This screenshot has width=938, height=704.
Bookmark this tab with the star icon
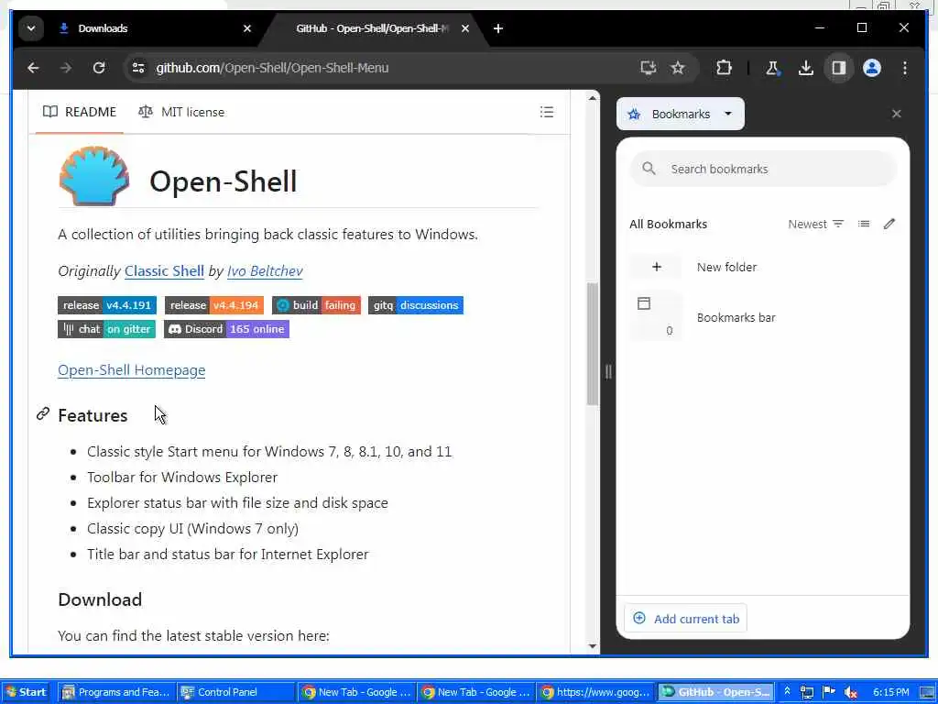[677, 68]
